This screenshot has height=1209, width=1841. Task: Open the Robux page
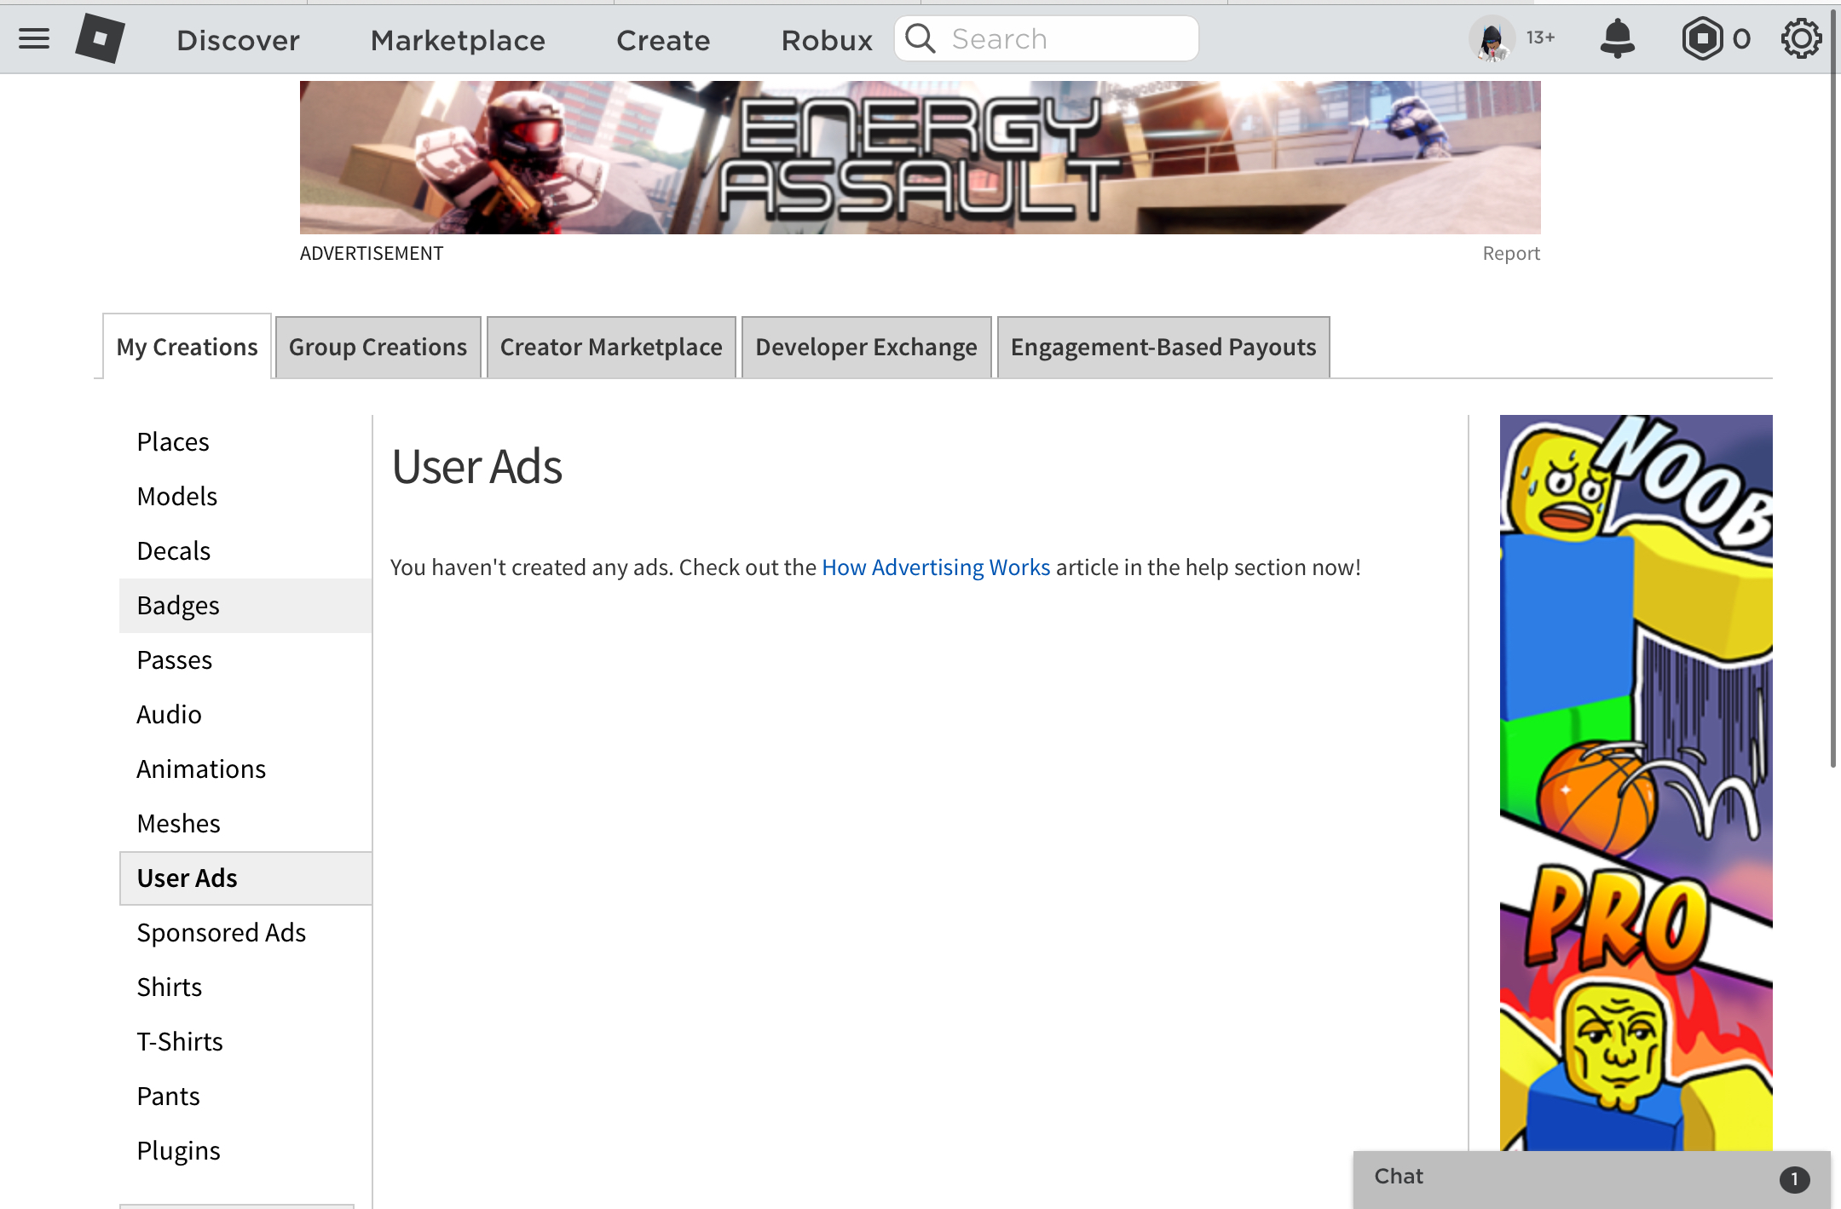tap(827, 40)
